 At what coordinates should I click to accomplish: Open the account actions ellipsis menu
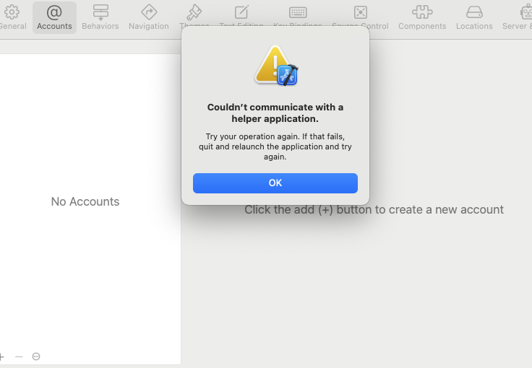click(x=36, y=356)
